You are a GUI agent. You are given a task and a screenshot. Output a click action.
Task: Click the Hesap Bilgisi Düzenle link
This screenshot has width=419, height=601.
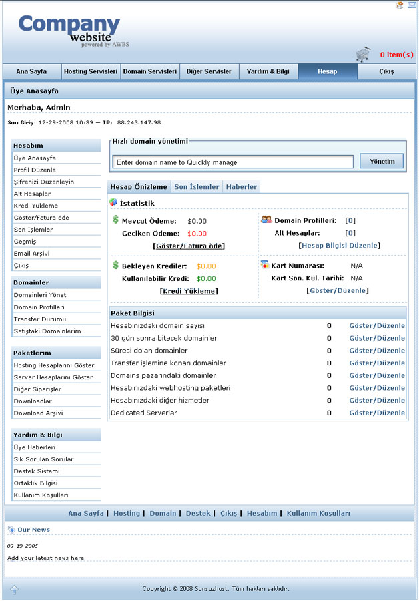(340, 245)
